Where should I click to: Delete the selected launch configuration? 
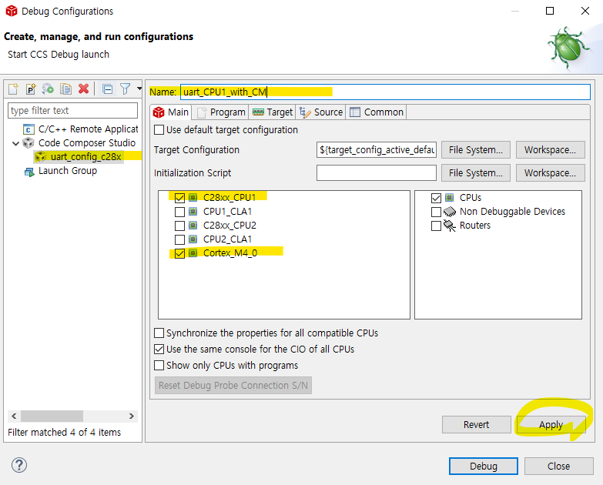[83, 89]
